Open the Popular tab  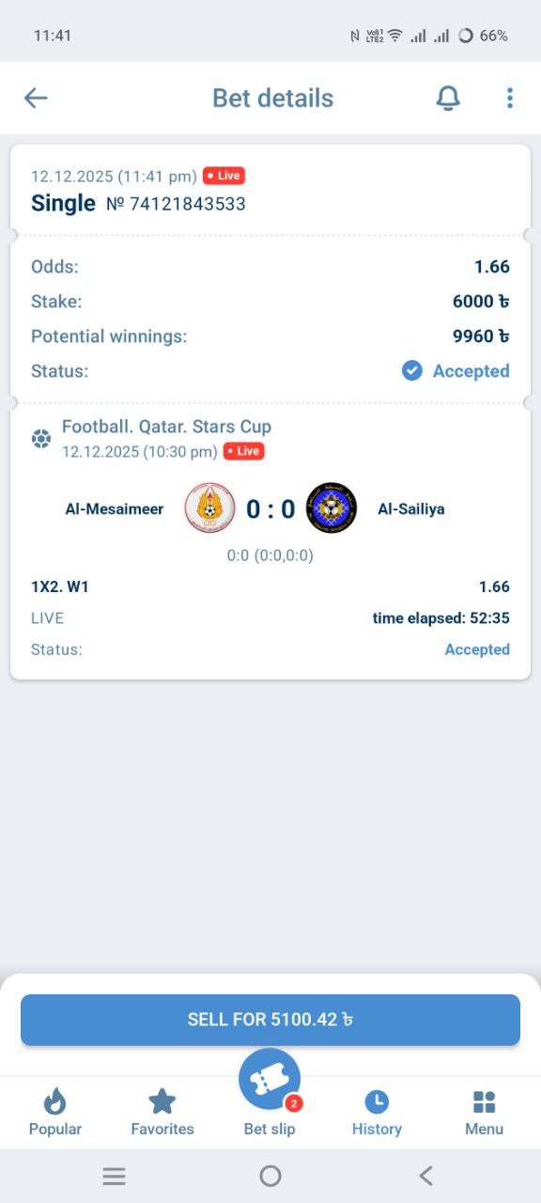55,1113
